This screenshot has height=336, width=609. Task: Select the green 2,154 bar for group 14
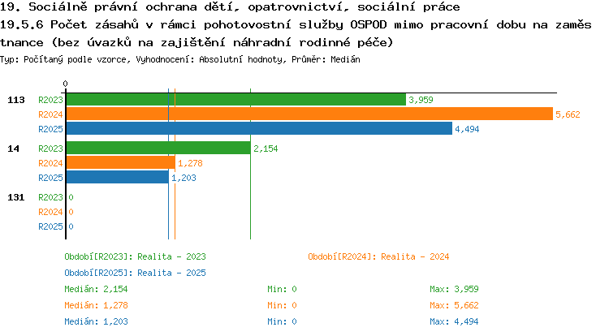click(158, 149)
